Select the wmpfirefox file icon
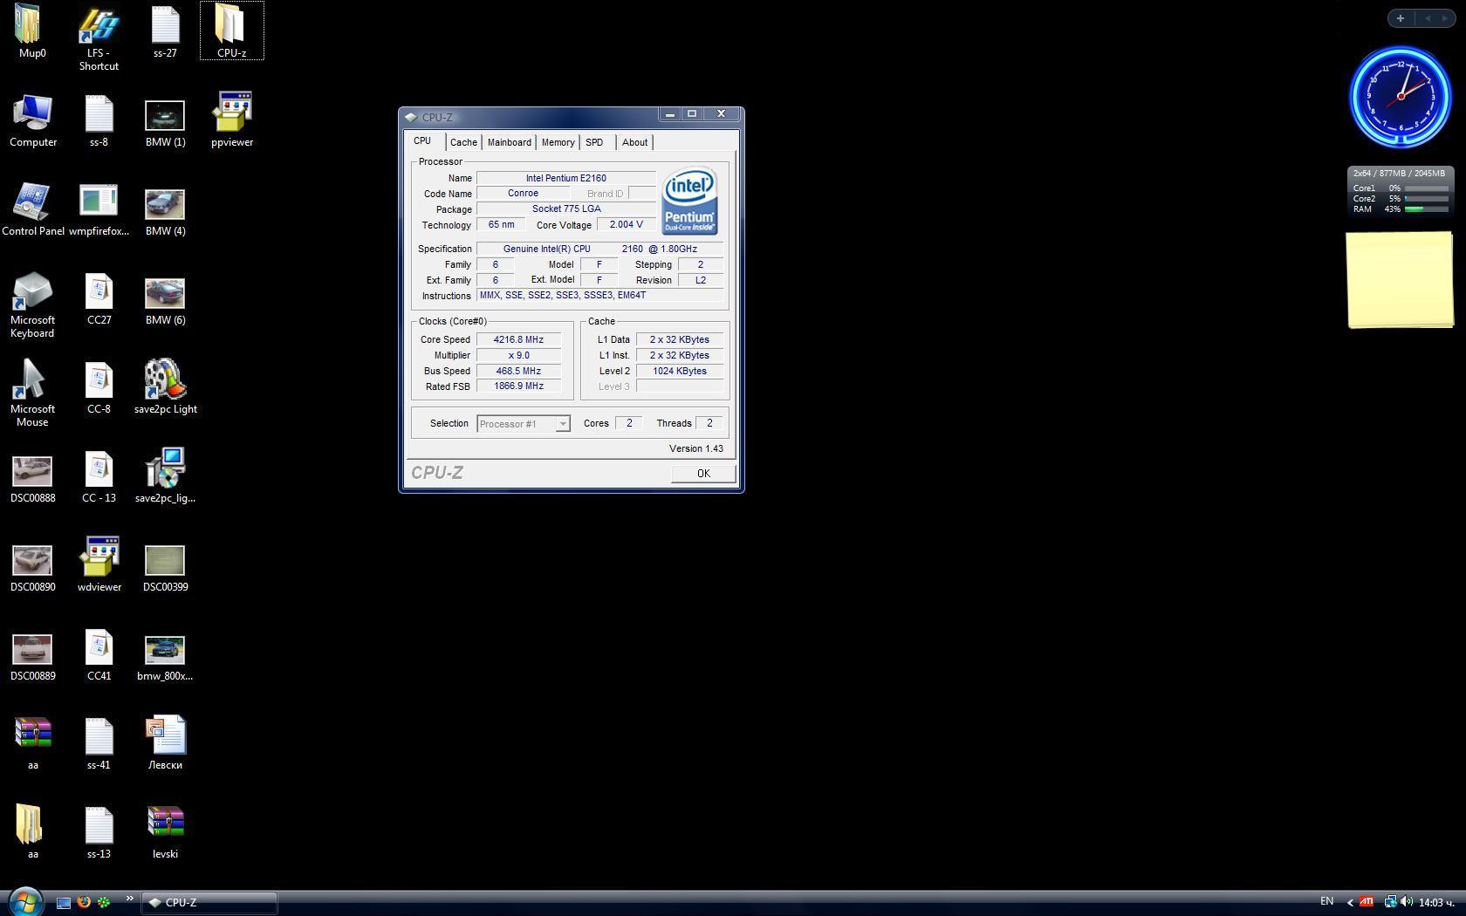The width and height of the screenshot is (1466, 916). 99,201
